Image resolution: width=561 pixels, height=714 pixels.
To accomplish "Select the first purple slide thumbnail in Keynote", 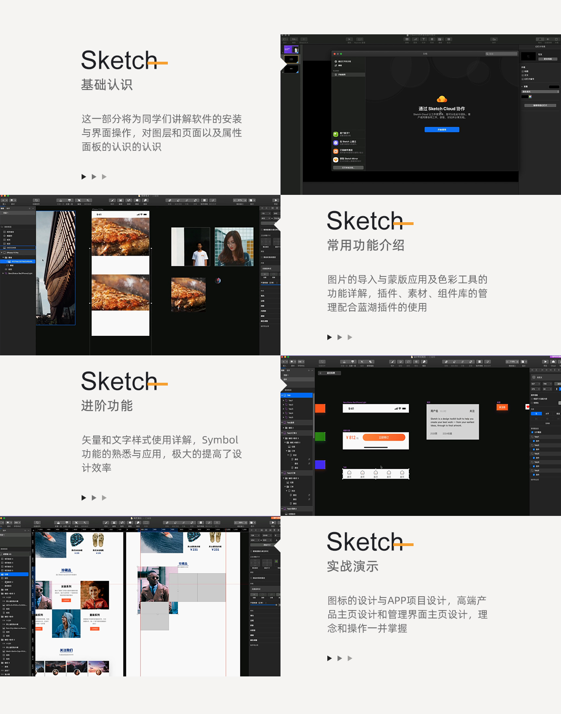I will (291, 49).
